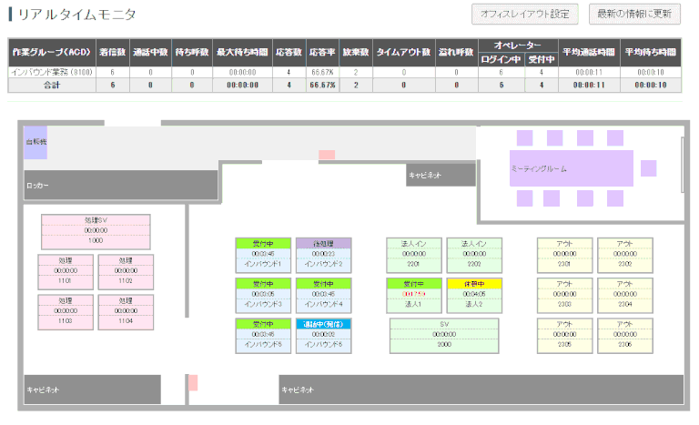Click the 応答率 column header
699x425 pixels.
pos(320,53)
